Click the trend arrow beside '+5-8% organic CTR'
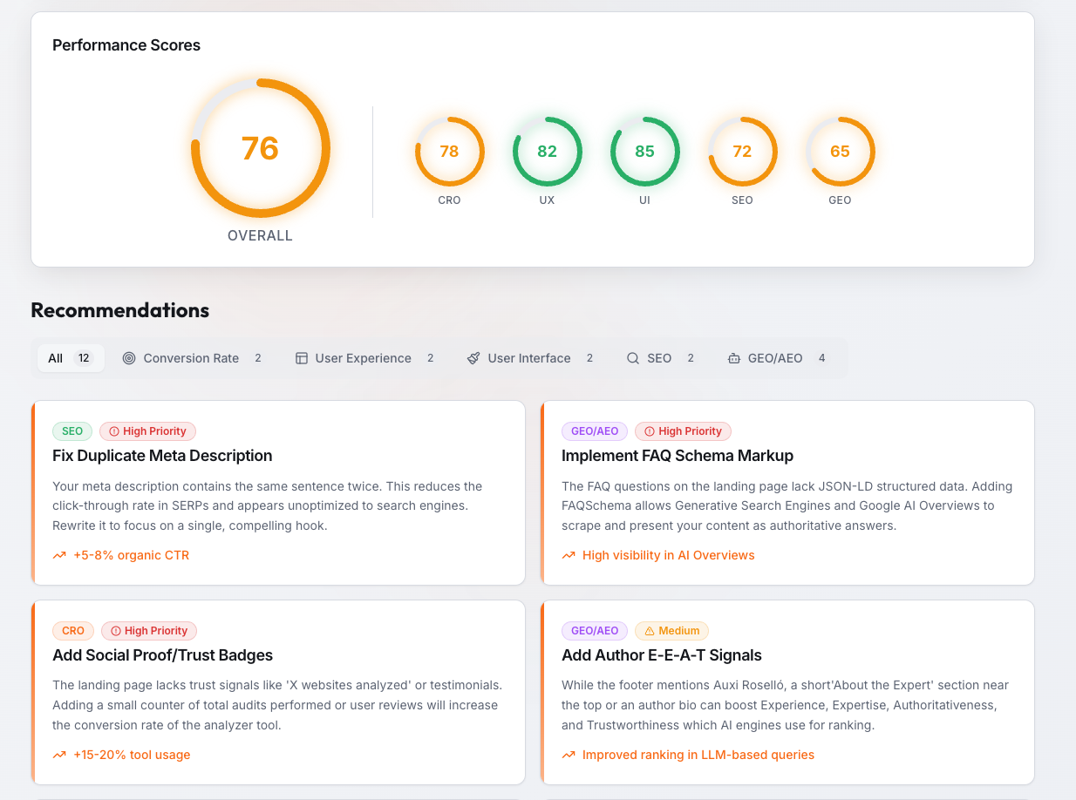Screen dimensions: 1076x800 point(58,555)
